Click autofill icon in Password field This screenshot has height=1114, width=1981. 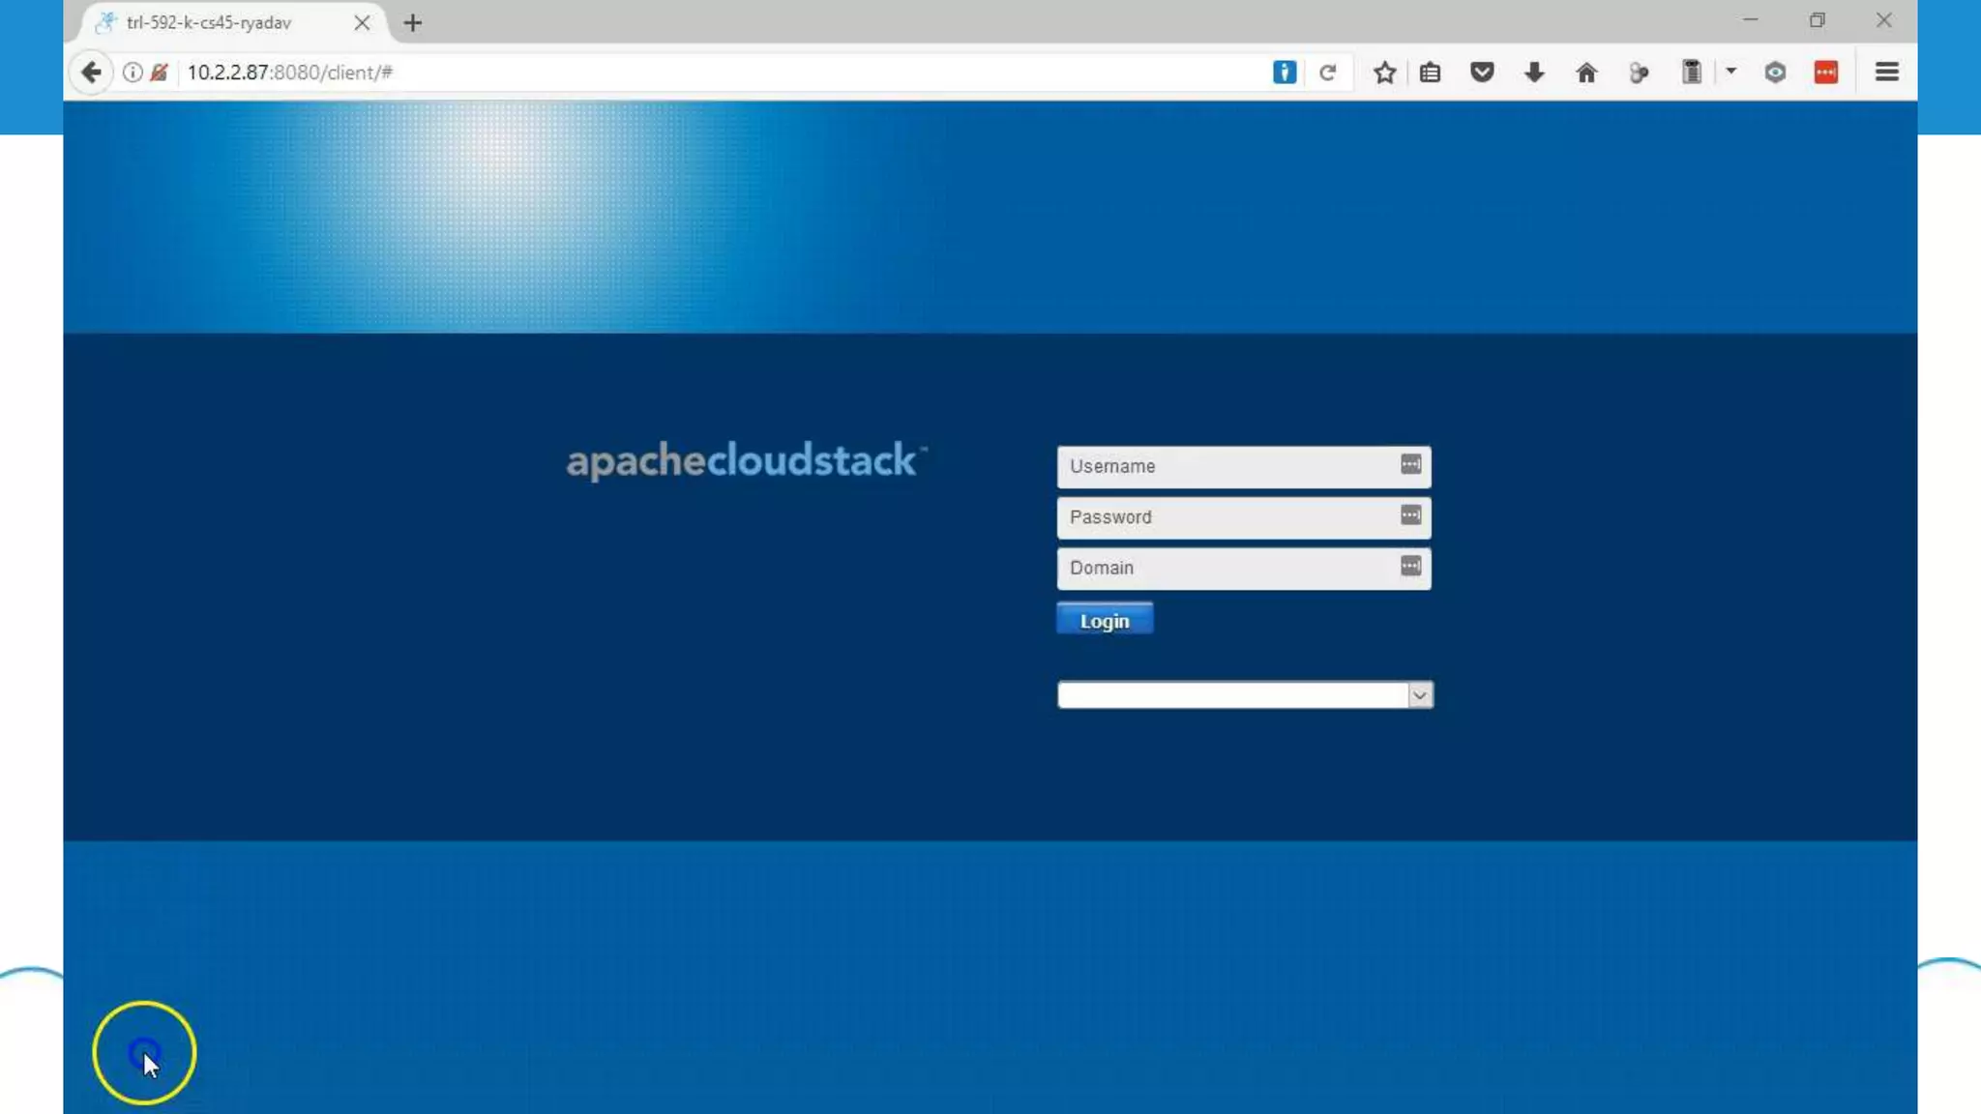[1410, 515]
